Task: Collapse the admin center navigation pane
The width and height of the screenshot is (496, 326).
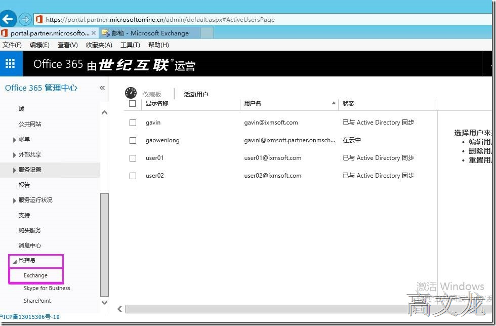Action: coord(102,88)
